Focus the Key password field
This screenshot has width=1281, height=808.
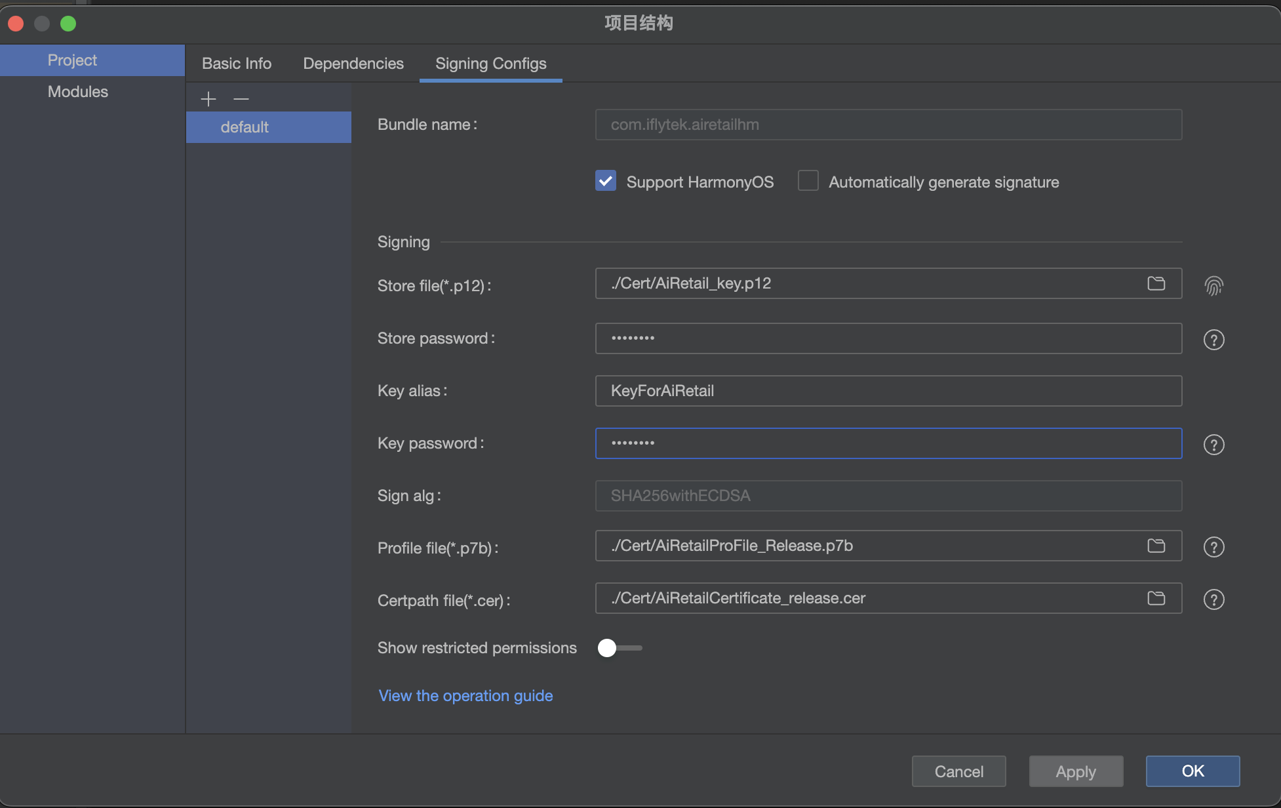pos(889,443)
